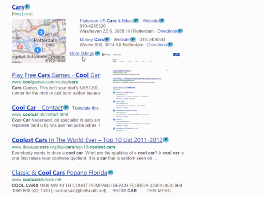Click the Rotterdam map thumbnail
Image resolution: width=264 pixels, height=197 pixels.
point(39,41)
